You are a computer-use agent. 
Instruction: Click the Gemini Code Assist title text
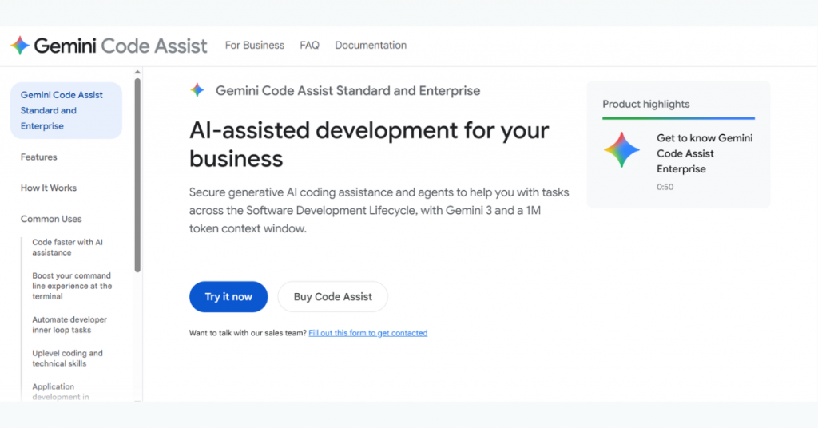121,46
